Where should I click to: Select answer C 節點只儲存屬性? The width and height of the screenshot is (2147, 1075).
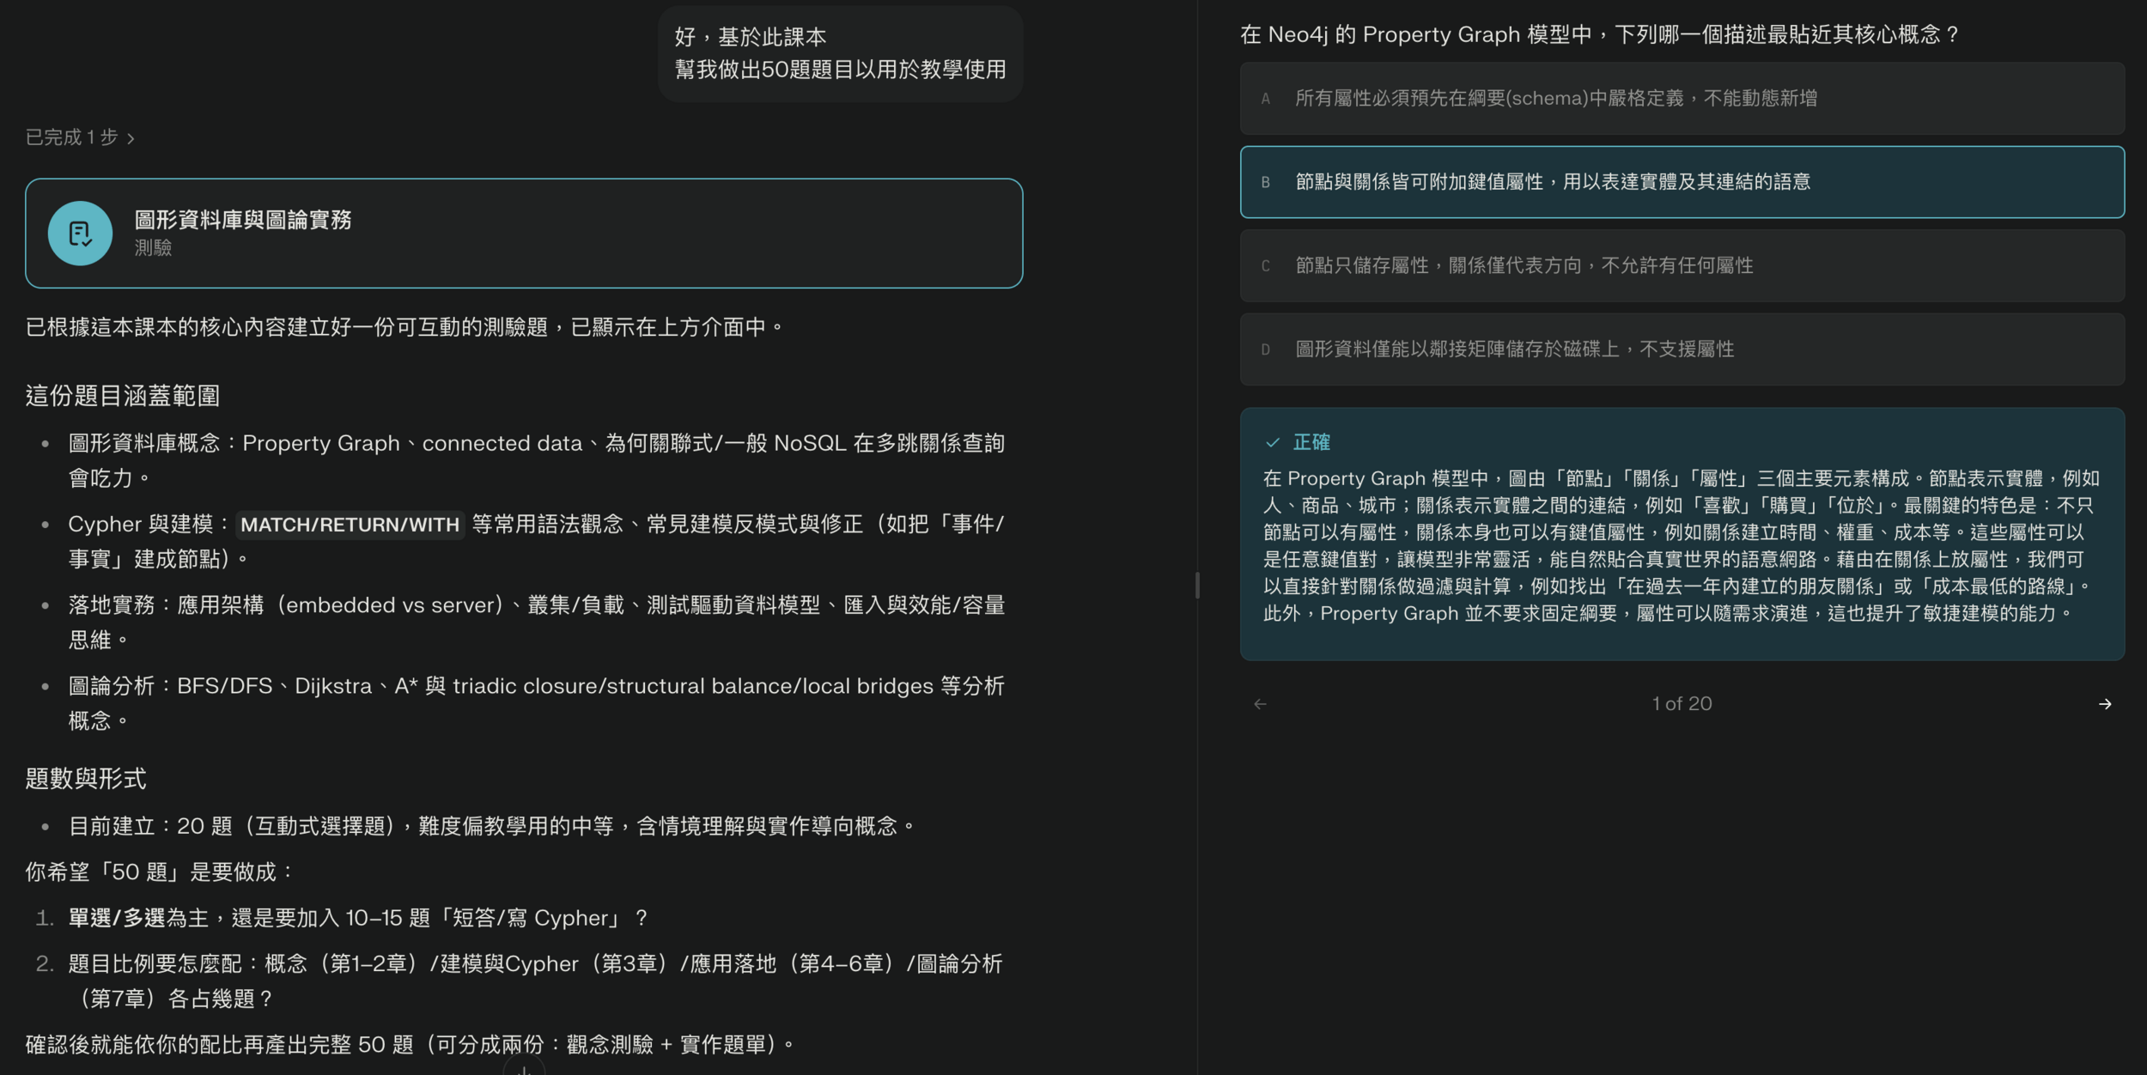point(1524,266)
